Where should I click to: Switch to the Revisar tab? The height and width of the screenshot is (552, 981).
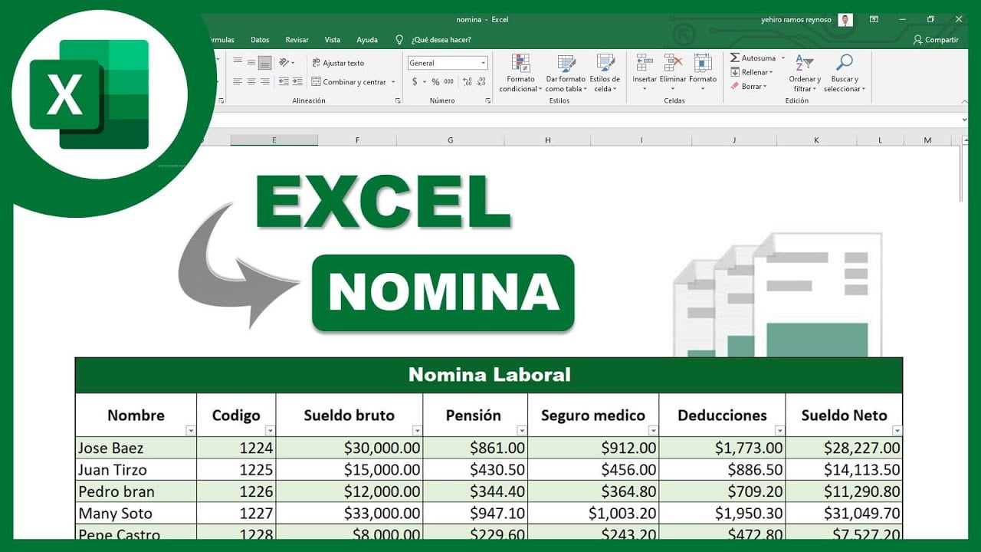(x=297, y=40)
